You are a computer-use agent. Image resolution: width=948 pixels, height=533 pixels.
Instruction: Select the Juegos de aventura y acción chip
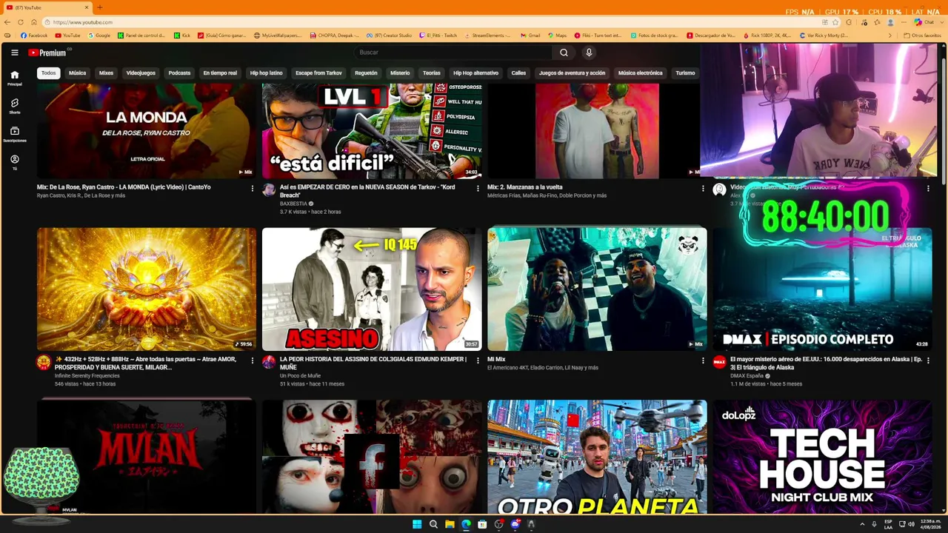(x=572, y=73)
